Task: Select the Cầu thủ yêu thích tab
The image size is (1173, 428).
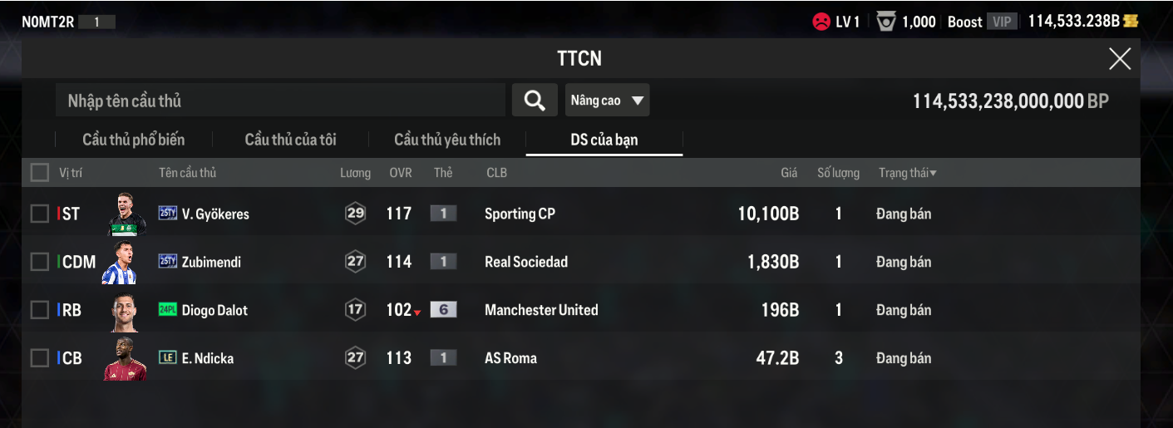Action: (x=447, y=140)
